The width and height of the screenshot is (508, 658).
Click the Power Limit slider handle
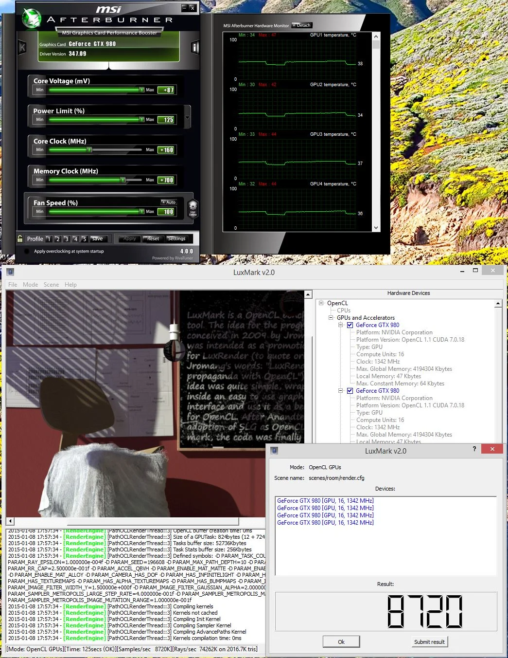(x=141, y=120)
